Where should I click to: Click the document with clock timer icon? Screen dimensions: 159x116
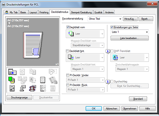(43, 88)
